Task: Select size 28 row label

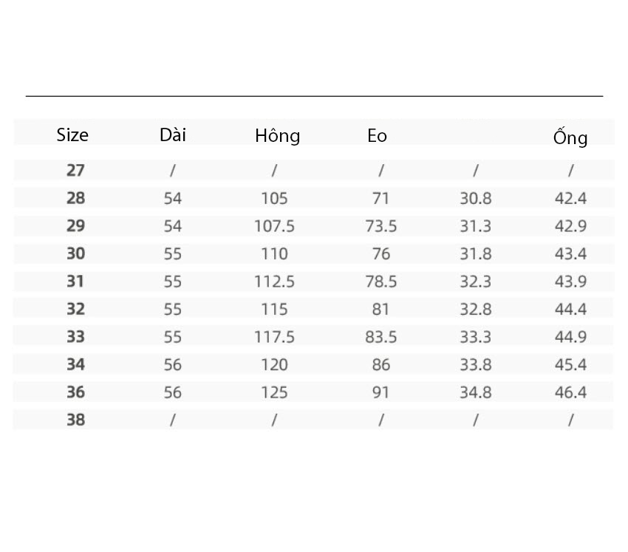Action: tap(75, 198)
